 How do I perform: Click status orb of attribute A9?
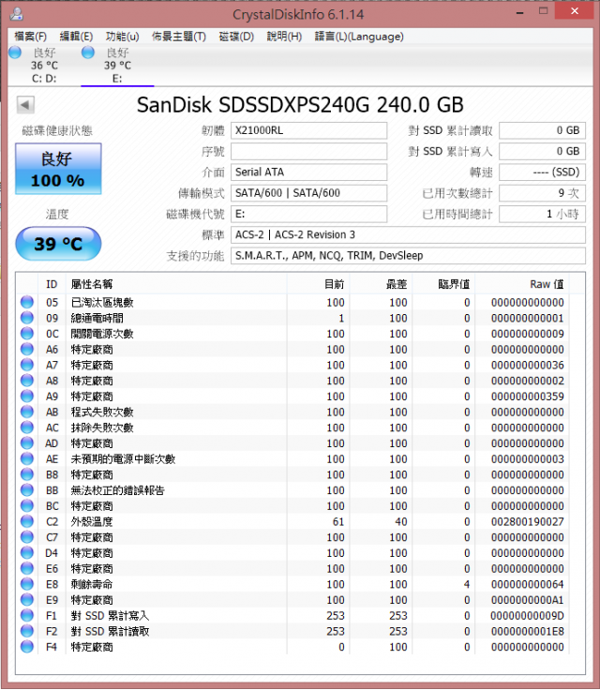(27, 396)
